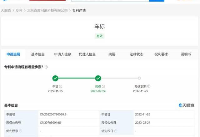Click the search input field at top

click(x=110, y=1)
